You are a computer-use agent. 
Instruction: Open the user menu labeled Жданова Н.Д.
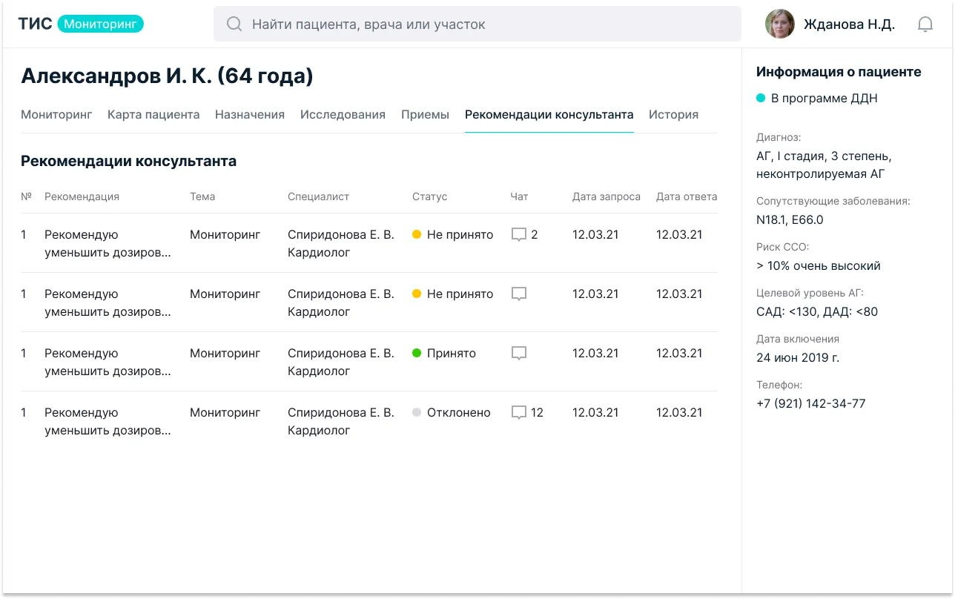pos(850,24)
